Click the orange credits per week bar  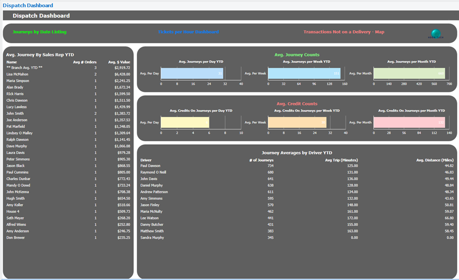(x=297, y=123)
